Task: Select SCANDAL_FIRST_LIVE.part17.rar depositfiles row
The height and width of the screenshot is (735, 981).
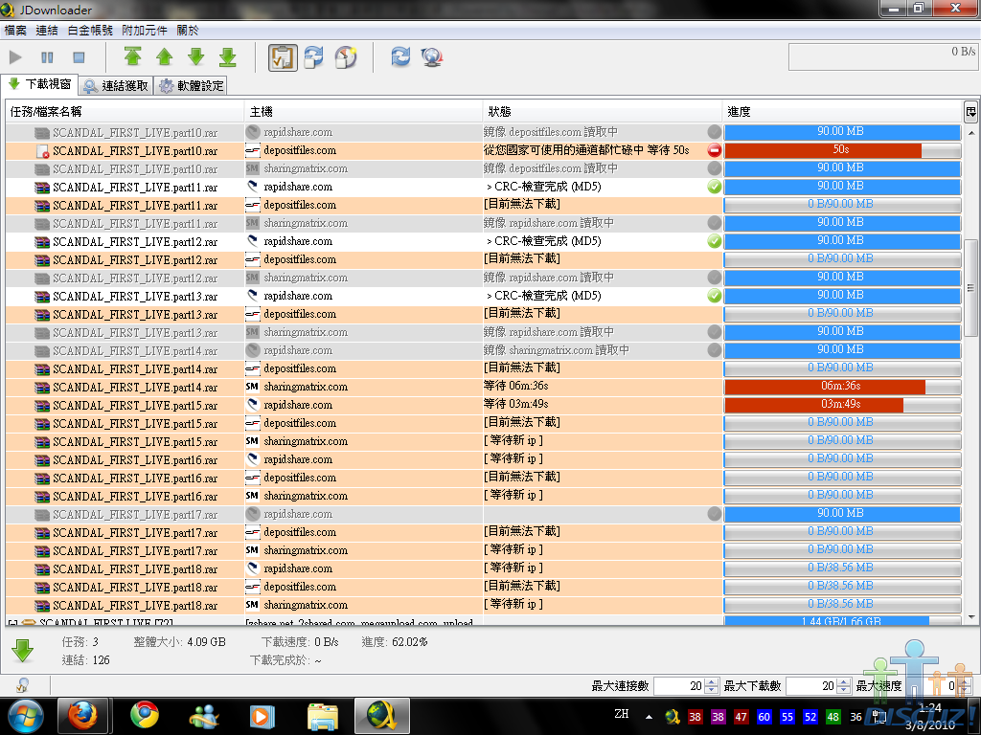Action: [x=484, y=532]
